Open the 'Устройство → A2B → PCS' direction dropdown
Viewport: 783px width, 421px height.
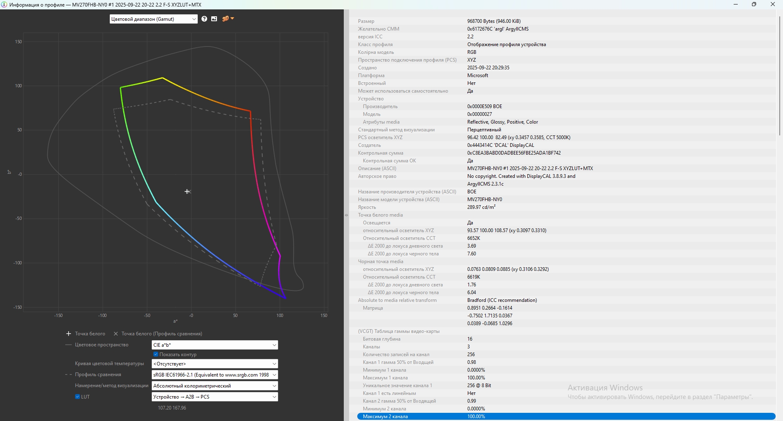[215, 397]
